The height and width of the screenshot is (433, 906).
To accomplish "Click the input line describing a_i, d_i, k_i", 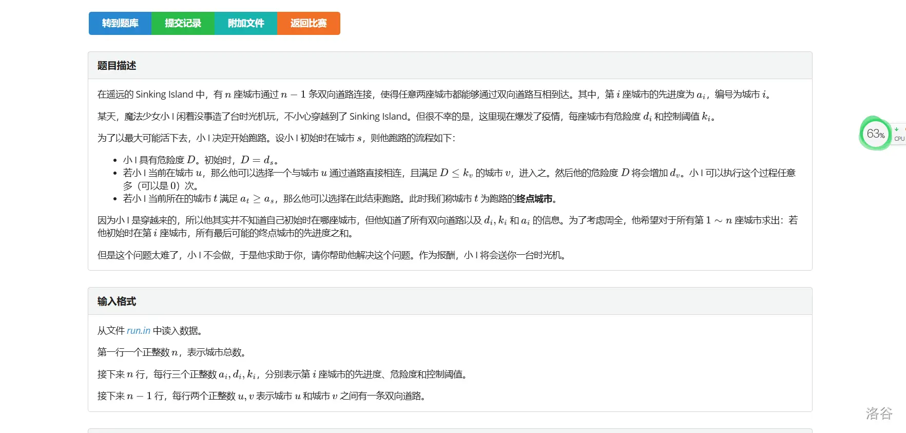I will coord(283,374).
